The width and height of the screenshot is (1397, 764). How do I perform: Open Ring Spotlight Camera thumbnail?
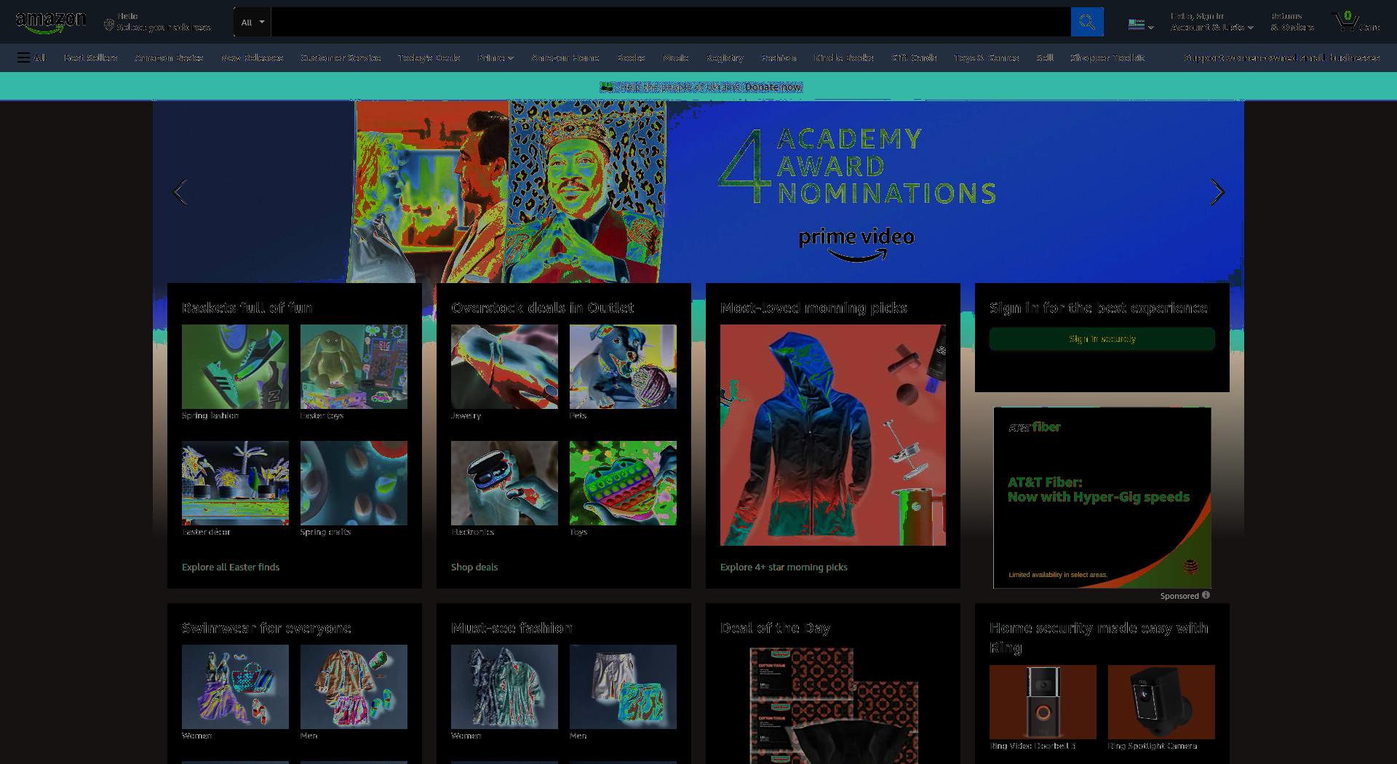coord(1161,702)
